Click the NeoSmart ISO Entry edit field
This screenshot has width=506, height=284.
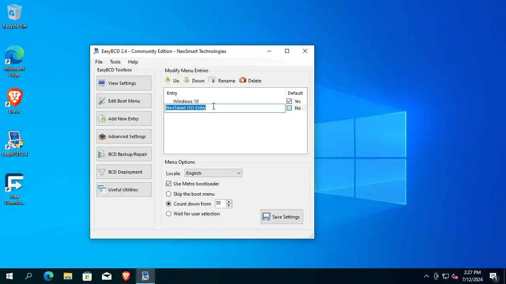point(225,108)
